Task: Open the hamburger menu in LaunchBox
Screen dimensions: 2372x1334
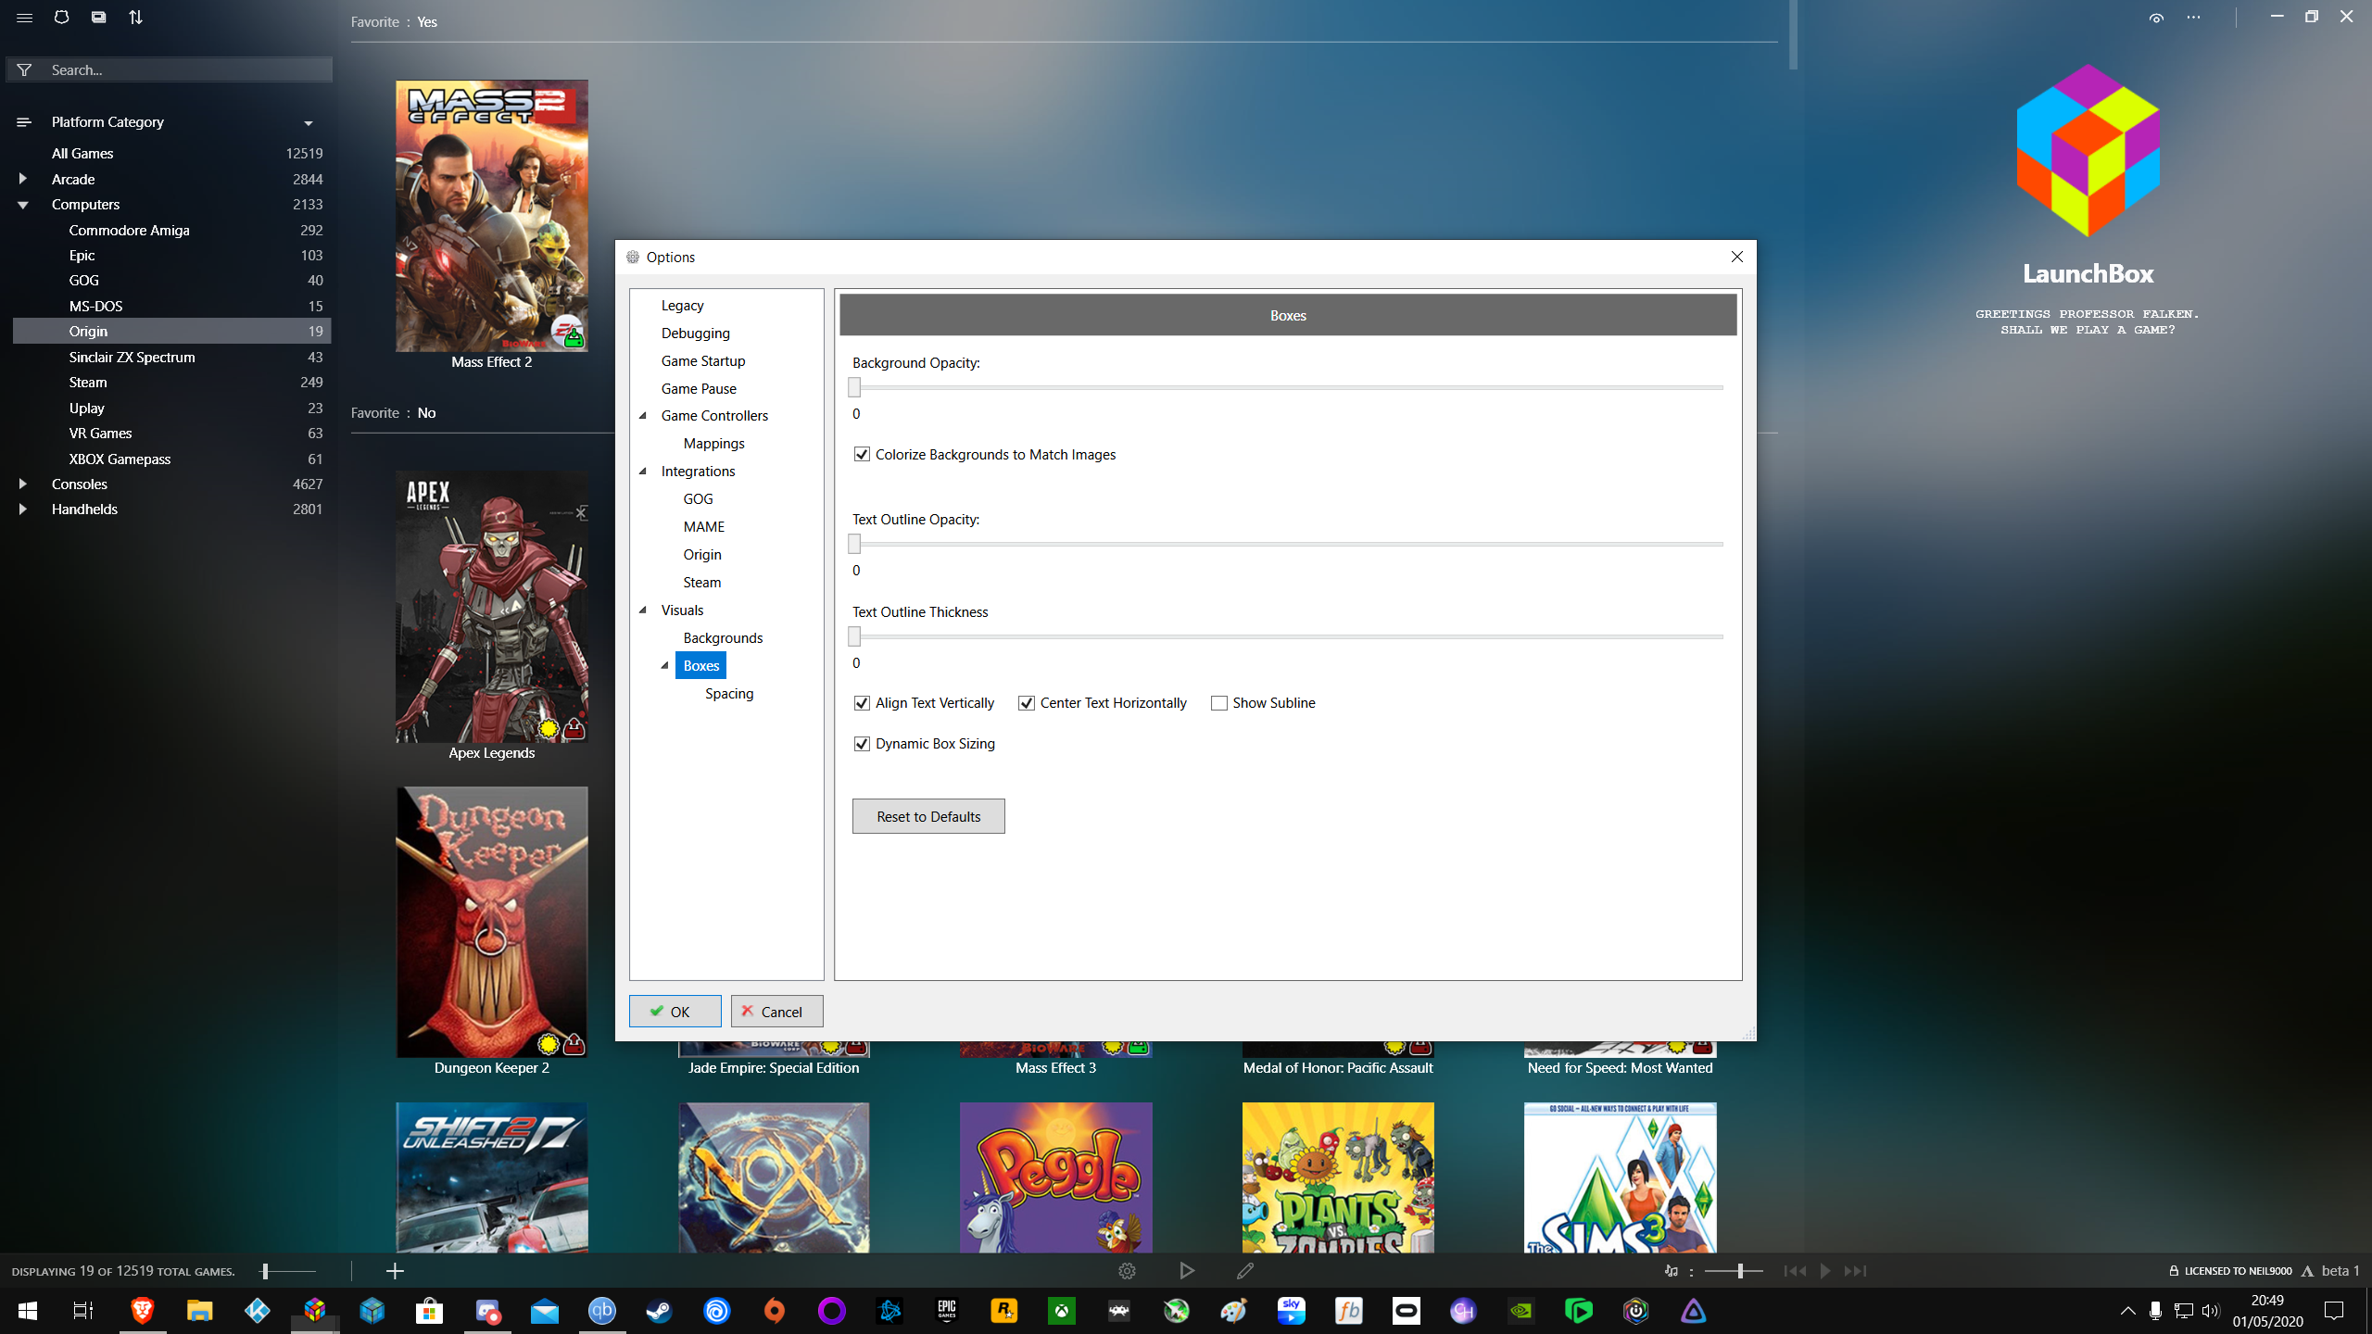Action: 25,18
